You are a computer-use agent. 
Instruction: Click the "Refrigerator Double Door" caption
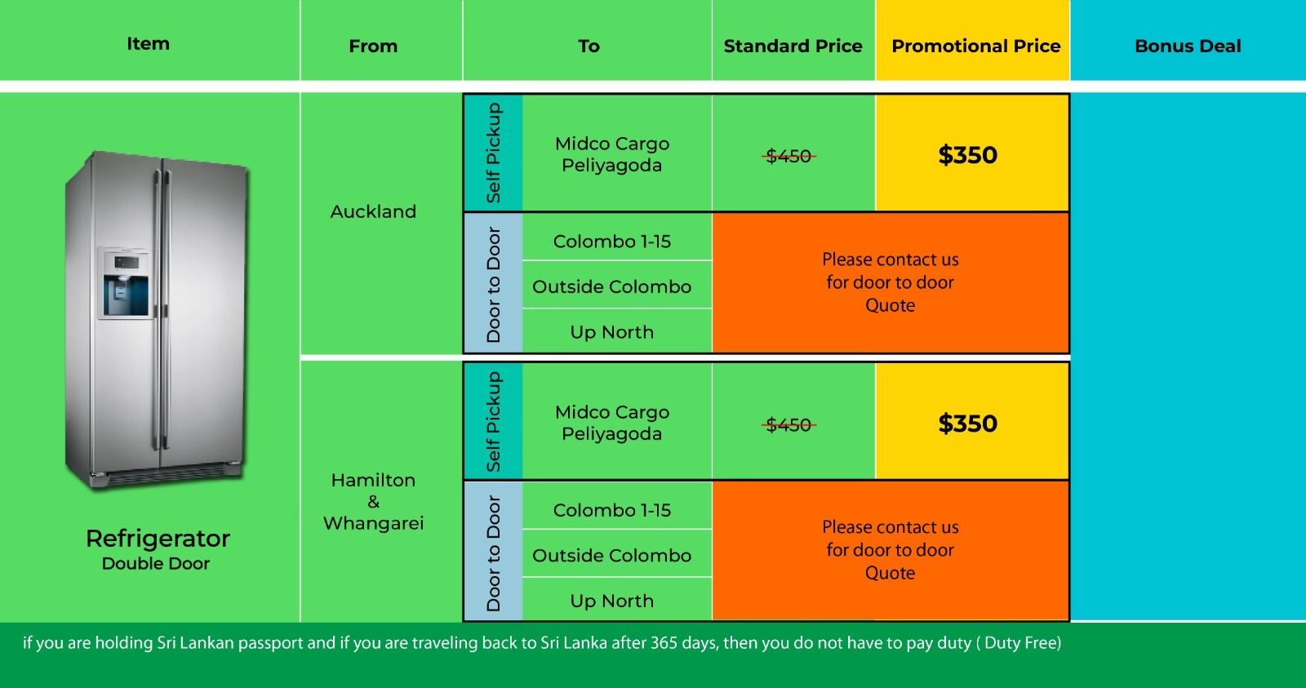[157, 549]
